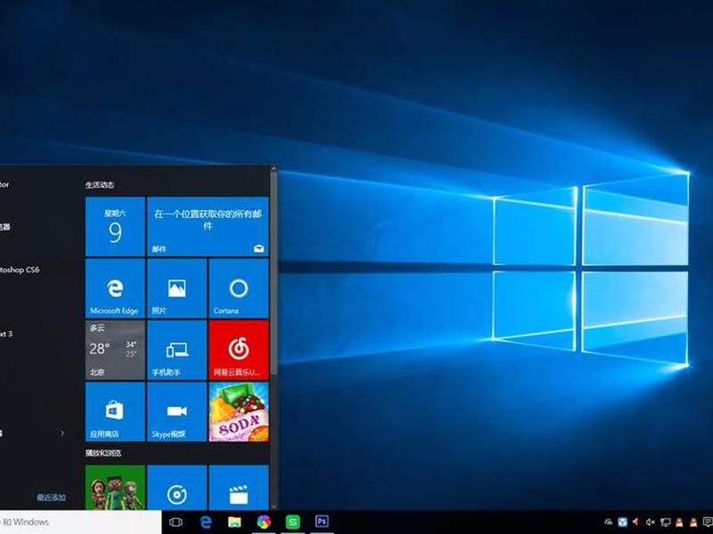
Task: Launch the Candy Crush Soda tile
Action: (x=239, y=412)
